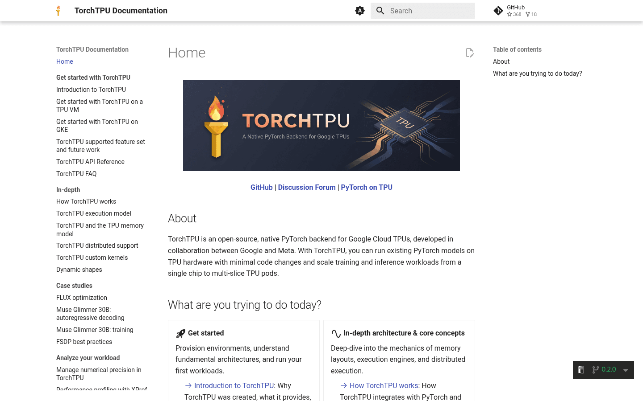Click How TorchTPU works link in In-depth card
This screenshot has height=401, width=643.
click(384, 385)
